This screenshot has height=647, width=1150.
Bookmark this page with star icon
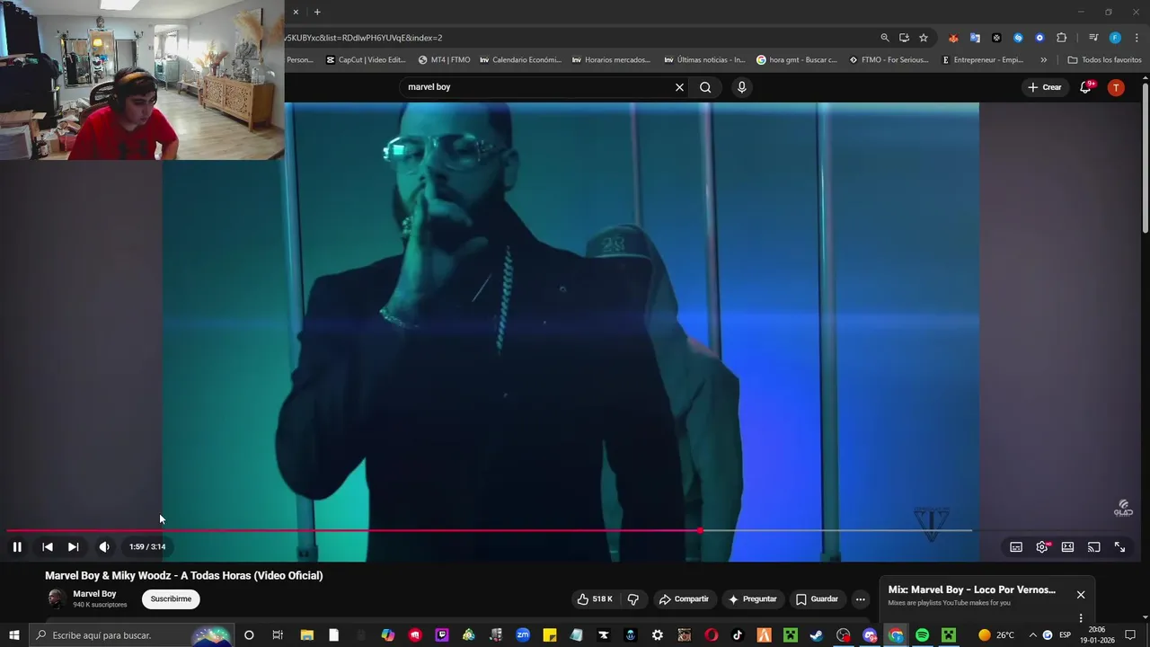click(x=923, y=38)
